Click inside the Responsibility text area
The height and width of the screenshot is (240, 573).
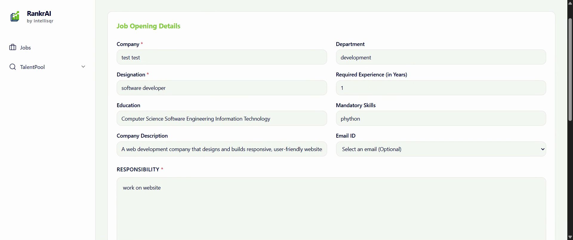pos(331,209)
